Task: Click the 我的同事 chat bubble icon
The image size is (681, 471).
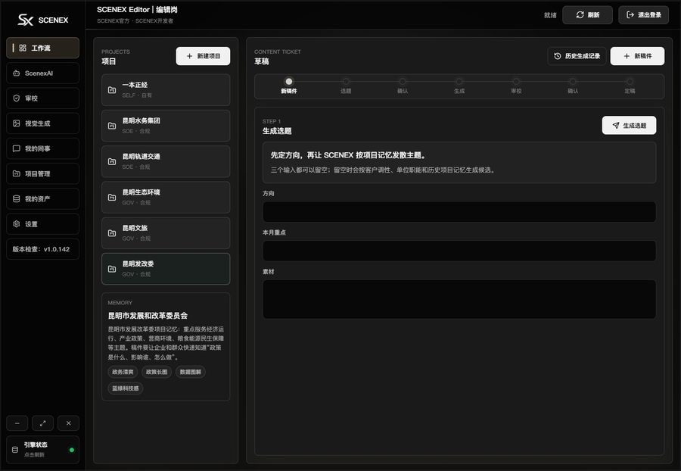Action: point(17,148)
